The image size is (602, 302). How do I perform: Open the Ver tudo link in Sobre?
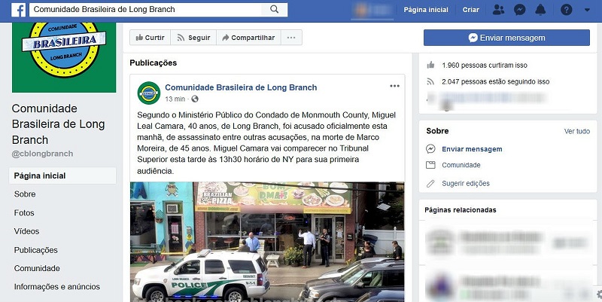(x=576, y=131)
